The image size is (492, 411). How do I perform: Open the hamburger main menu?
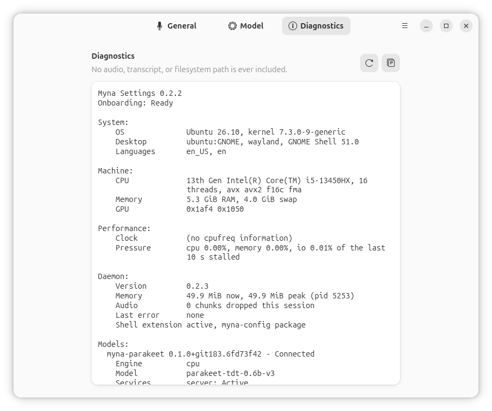coord(405,26)
